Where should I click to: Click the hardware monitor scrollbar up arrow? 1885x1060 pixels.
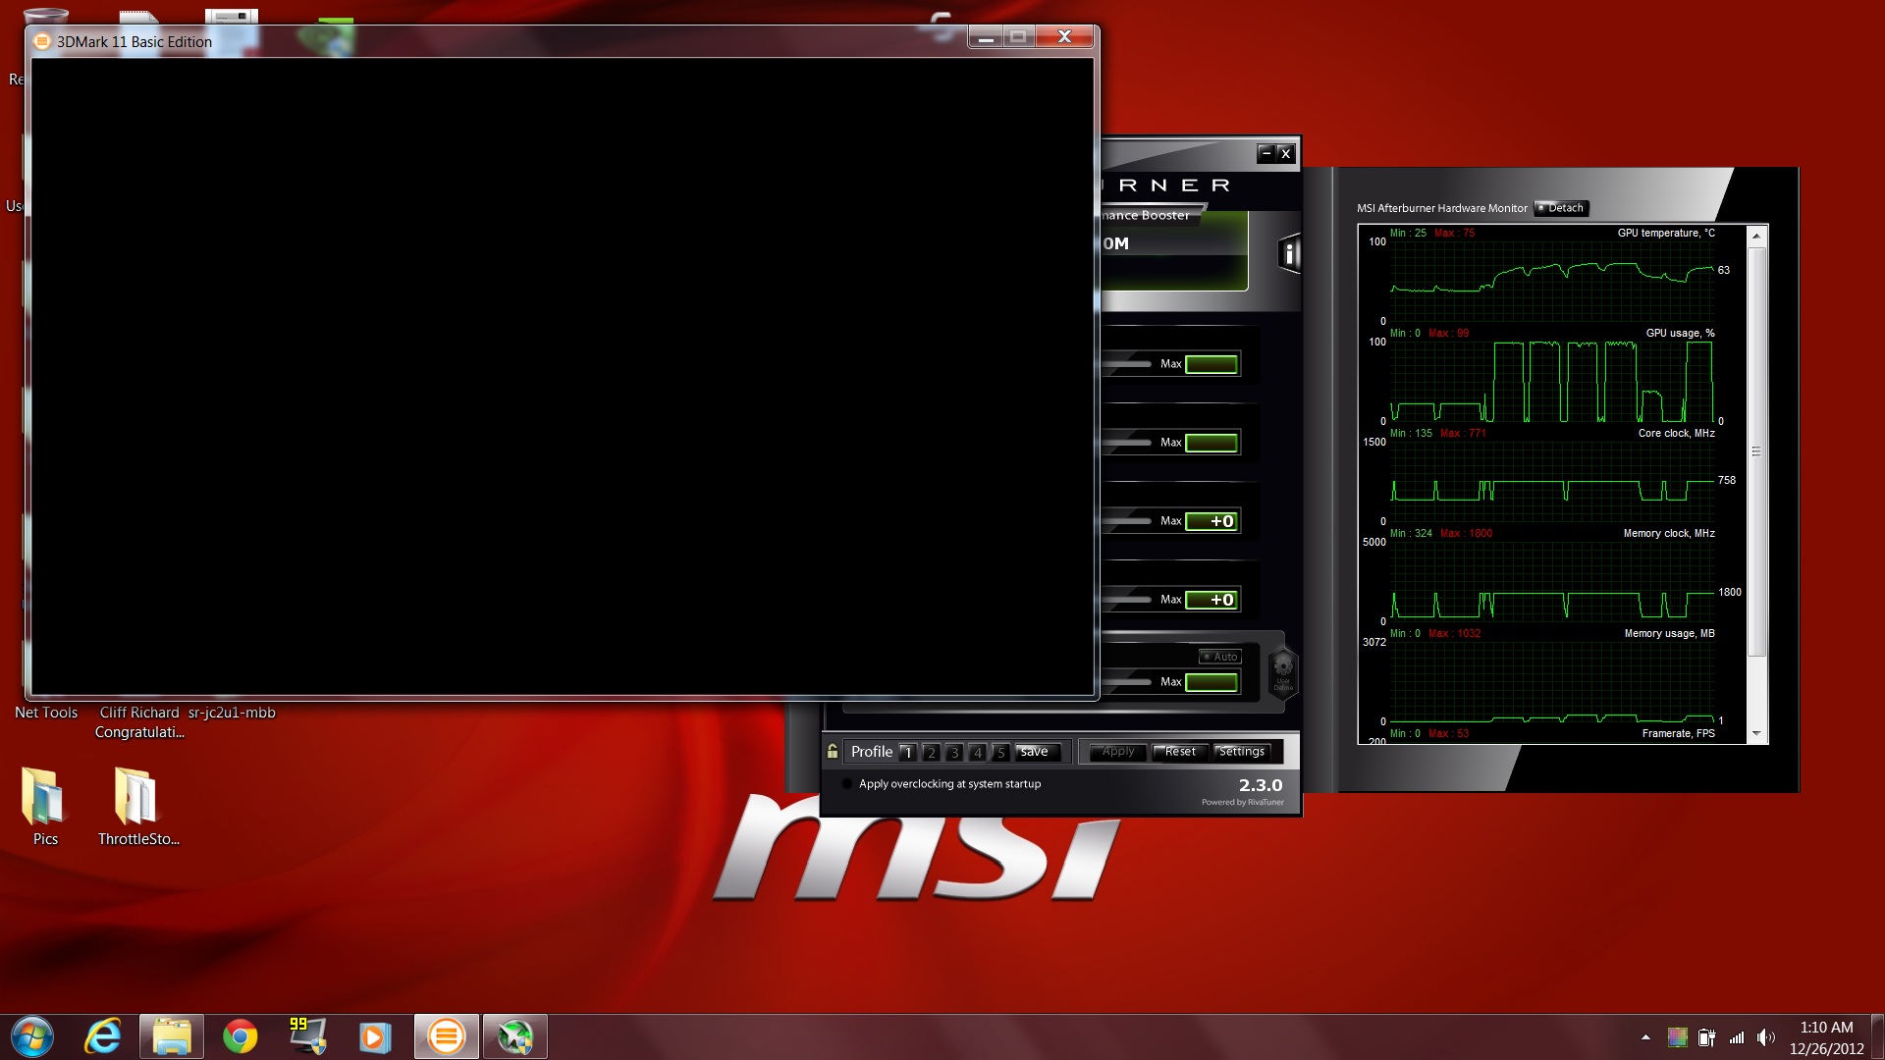pyautogui.click(x=1756, y=236)
